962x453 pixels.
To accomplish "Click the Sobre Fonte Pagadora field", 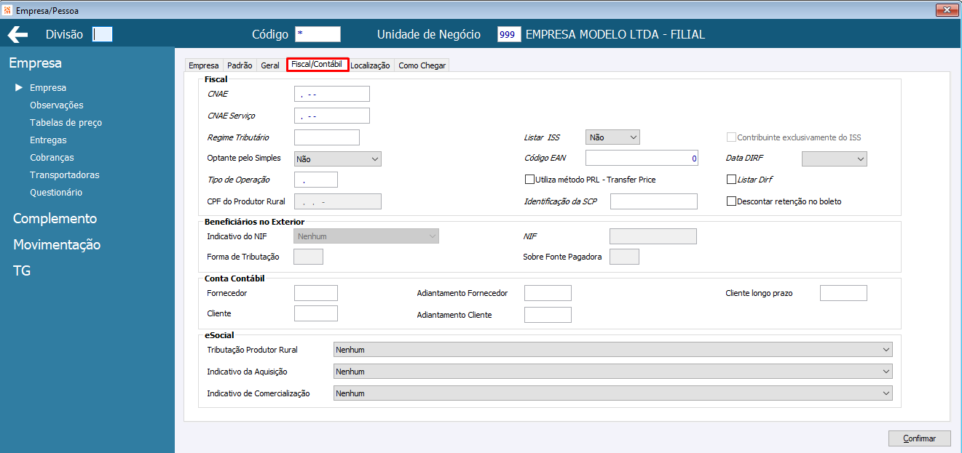I will (624, 257).
